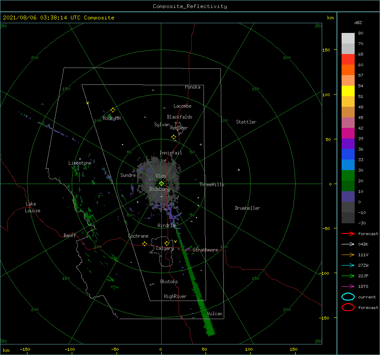Click the orange 111V arrow in legend
This screenshot has height=355, width=380.
coord(348,255)
